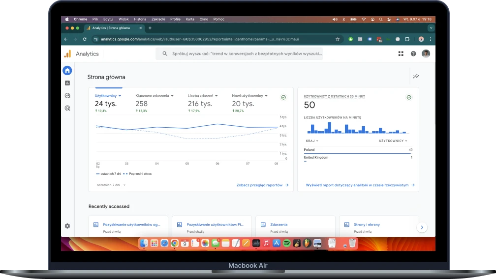Open the 'Strony i ekrany' recent report

click(x=367, y=224)
